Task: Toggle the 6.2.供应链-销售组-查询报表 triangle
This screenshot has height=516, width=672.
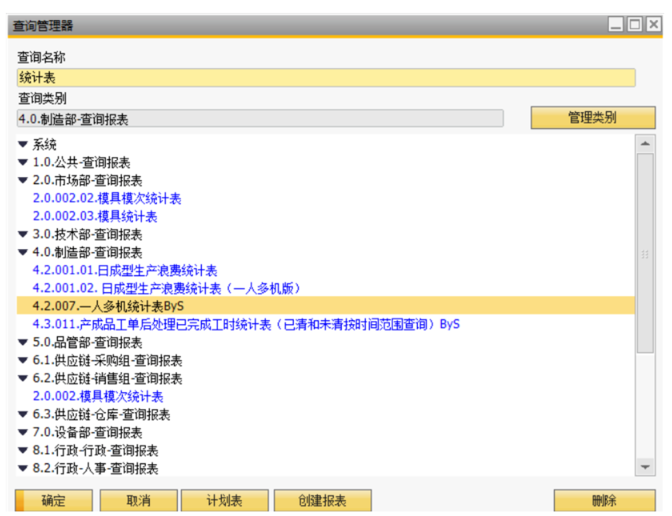Action: pos(23,379)
